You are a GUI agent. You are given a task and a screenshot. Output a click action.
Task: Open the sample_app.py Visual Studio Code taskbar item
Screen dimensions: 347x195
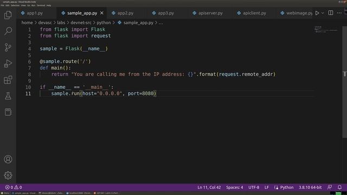click(24, 193)
